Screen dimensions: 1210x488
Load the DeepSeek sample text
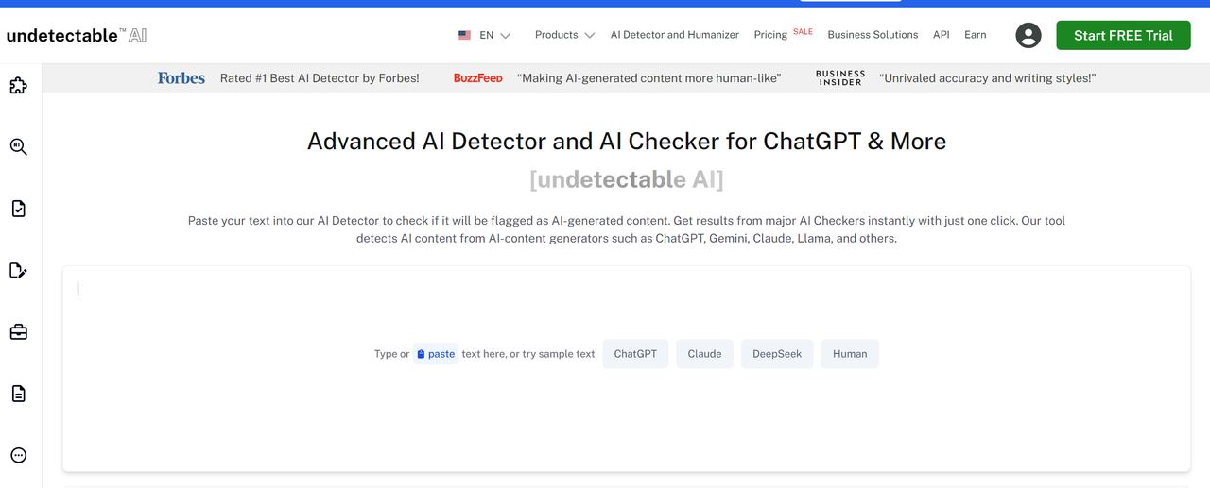(777, 354)
